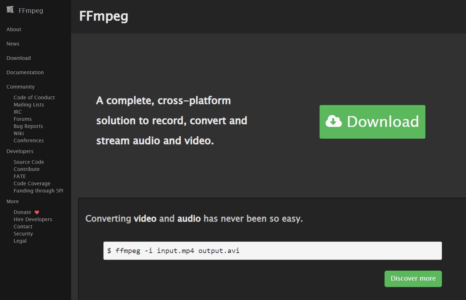Viewport: 466px width, 300px height.
Task: Open the Security page link
Action: [23, 234]
